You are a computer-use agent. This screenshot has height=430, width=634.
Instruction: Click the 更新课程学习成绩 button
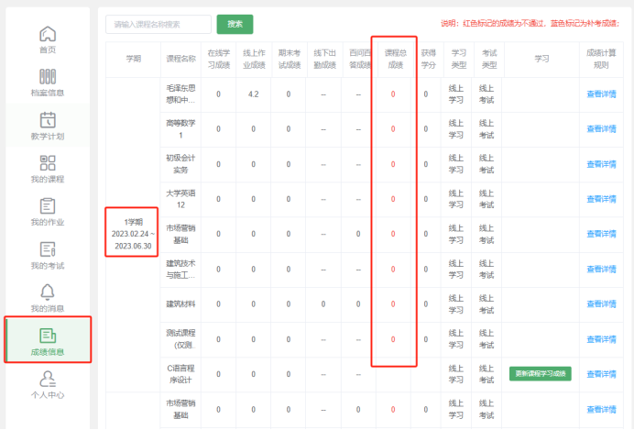pos(541,374)
